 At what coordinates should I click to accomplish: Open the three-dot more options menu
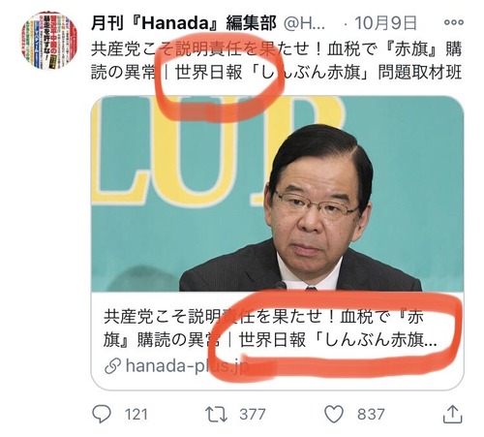click(x=454, y=22)
